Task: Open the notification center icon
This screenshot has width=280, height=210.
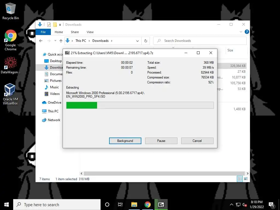Action: coord(271,205)
